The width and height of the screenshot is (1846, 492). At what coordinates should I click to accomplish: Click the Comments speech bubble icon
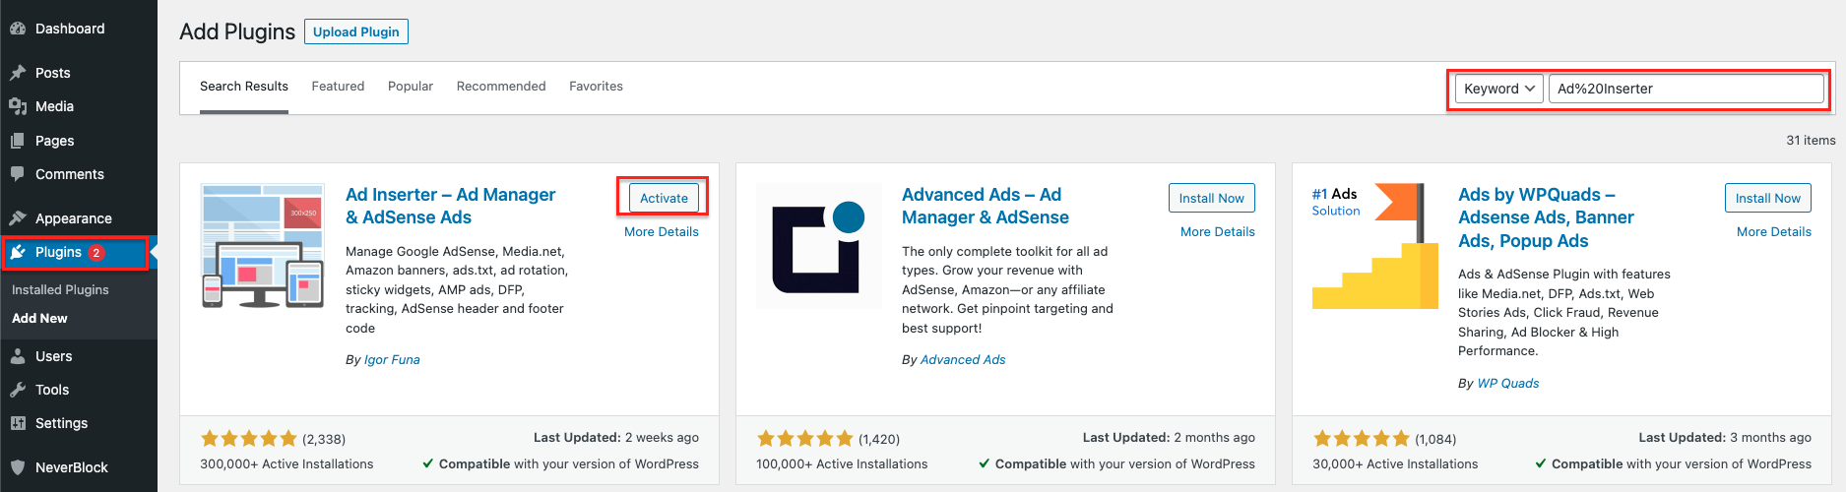click(x=18, y=174)
